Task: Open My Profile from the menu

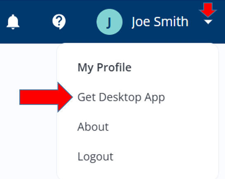Action: [105, 67]
